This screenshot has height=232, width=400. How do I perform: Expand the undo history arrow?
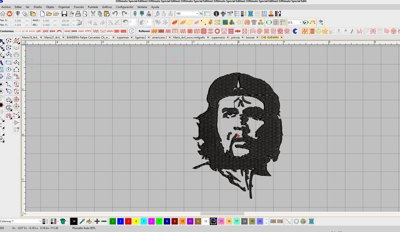119,14
